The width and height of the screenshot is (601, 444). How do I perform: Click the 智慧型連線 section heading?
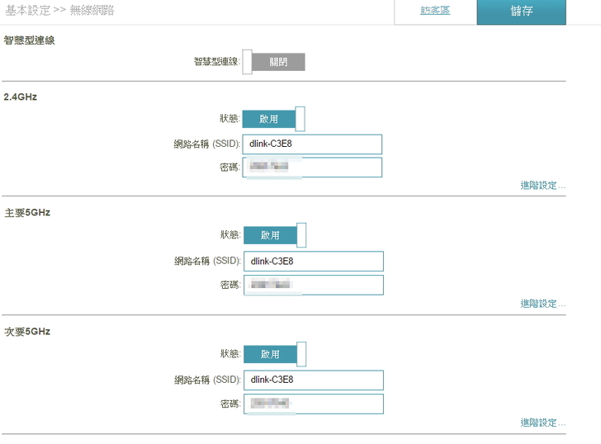(x=29, y=40)
